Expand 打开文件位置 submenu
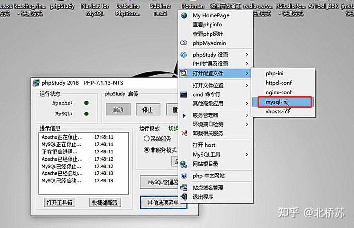 click(247, 85)
